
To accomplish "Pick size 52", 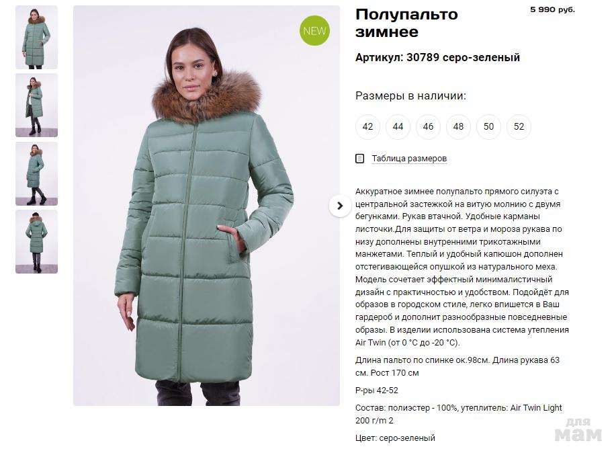I will 519,126.
